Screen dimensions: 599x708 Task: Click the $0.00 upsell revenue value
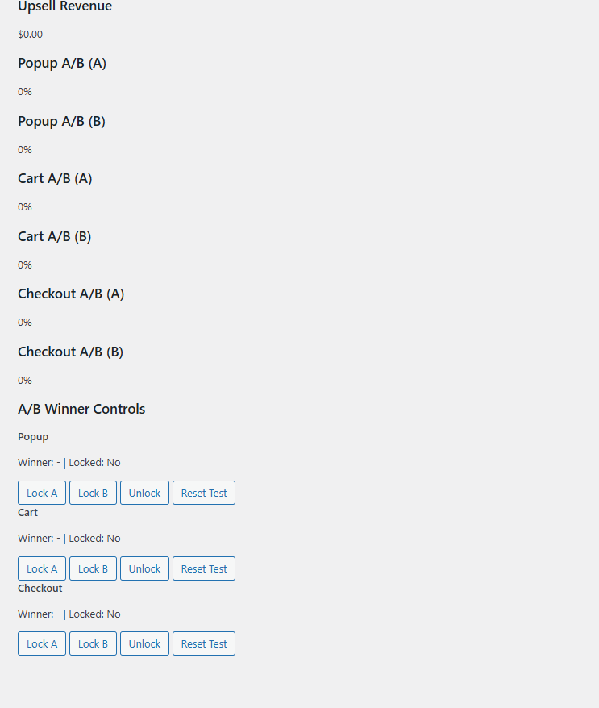(31, 35)
